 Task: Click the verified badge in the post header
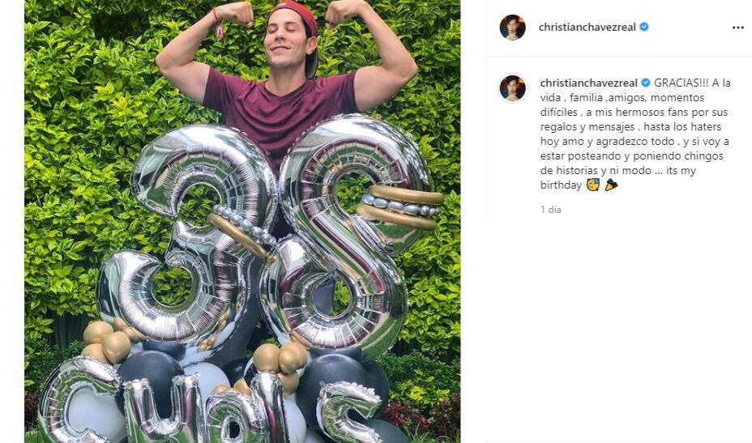pyautogui.click(x=644, y=27)
